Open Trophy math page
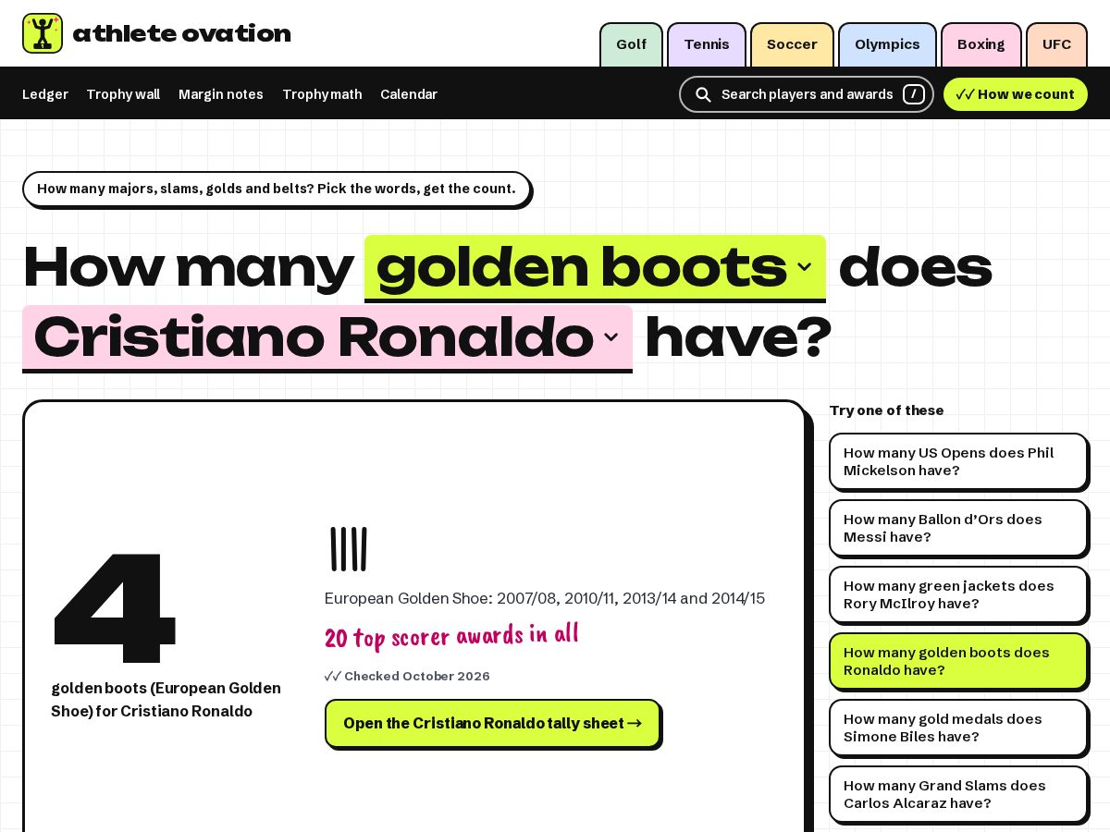 pos(322,94)
